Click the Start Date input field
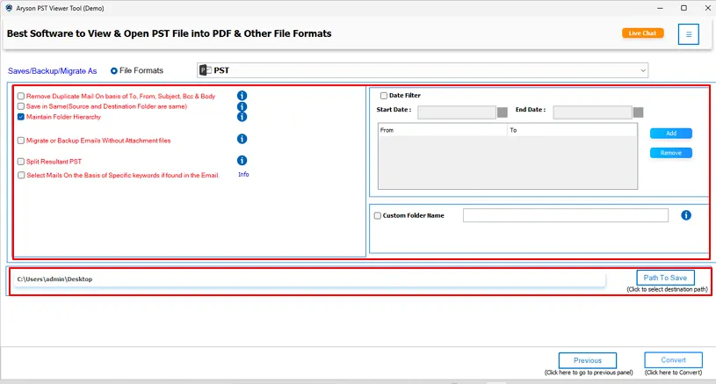The height and width of the screenshot is (384, 716). tap(457, 112)
